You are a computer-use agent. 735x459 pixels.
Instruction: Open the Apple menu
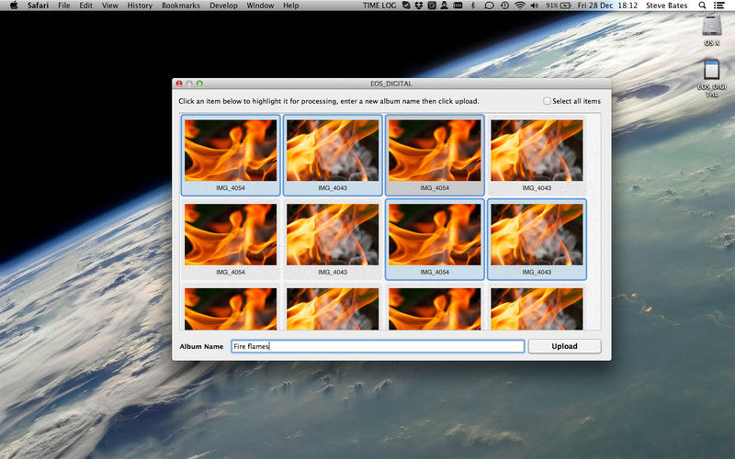tap(14, 6)
